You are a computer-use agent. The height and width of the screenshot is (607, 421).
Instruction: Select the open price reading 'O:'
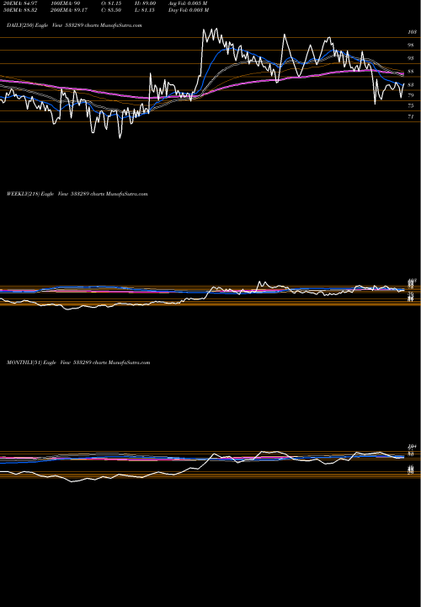pyautogui.click(x=111, y=3)
